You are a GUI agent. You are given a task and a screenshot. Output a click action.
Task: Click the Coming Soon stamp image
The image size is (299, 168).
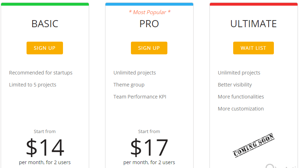pyautogui.click(x=253, y=145)
